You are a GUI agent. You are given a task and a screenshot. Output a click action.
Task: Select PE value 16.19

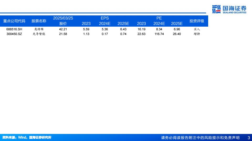pos(141,29)
